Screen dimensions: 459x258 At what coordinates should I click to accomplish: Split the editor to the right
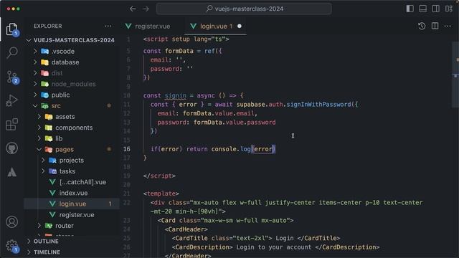(435, 26)
